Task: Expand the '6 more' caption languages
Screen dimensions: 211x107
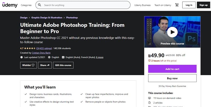Action: (100, 57)
